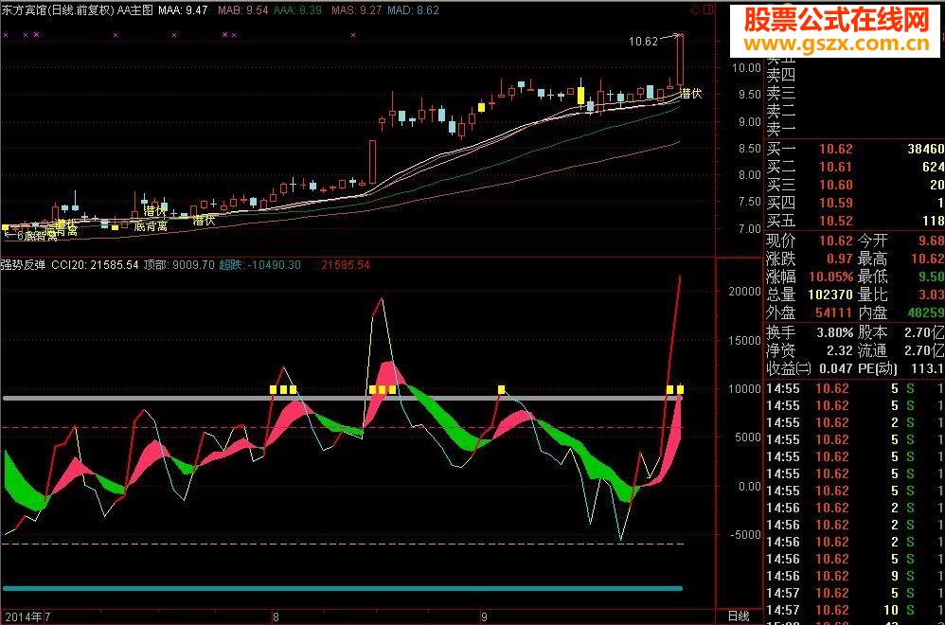Click the 涨跌 0.97 change value
The width and height of the screenshot is (945, 625).
tap(840, 259)
